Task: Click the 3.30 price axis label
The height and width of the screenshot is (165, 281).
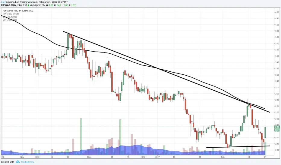Action: point(277,68)
